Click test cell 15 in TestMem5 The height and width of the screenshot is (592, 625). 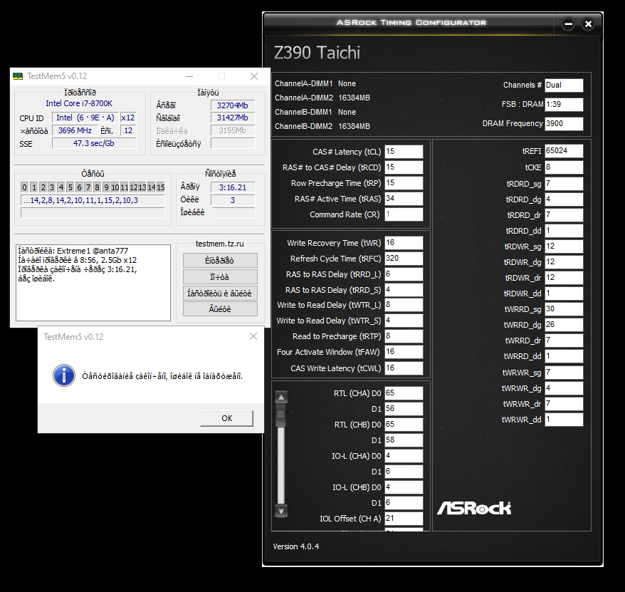[161, 187]
